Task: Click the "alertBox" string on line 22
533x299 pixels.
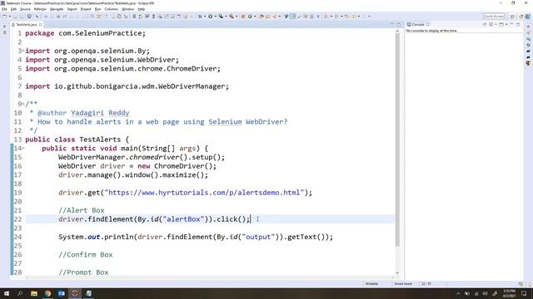Action: coord(183,219)
